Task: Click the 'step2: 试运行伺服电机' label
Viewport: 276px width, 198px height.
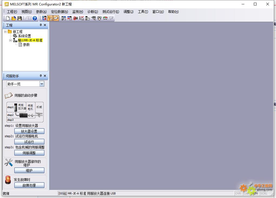Action: (x=21, y=136)
